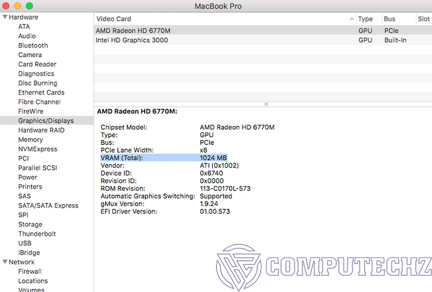Select Audio in the sidebar
The image size is (432, 292).
pos(27,36)
